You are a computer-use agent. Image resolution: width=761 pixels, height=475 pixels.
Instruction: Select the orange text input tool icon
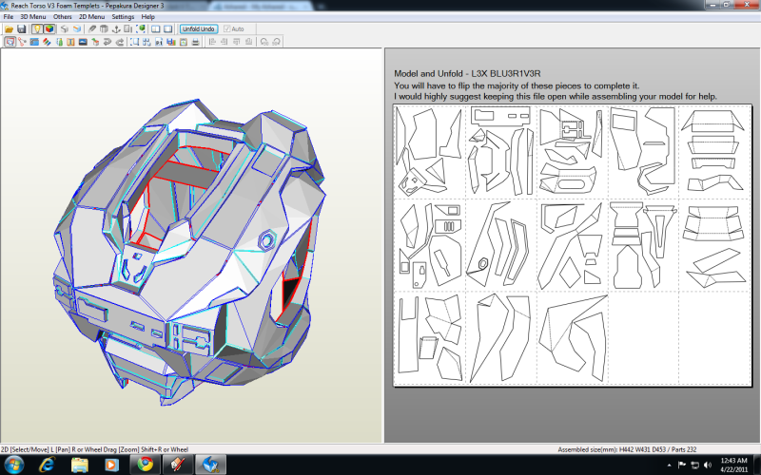[x=70, y=42]
